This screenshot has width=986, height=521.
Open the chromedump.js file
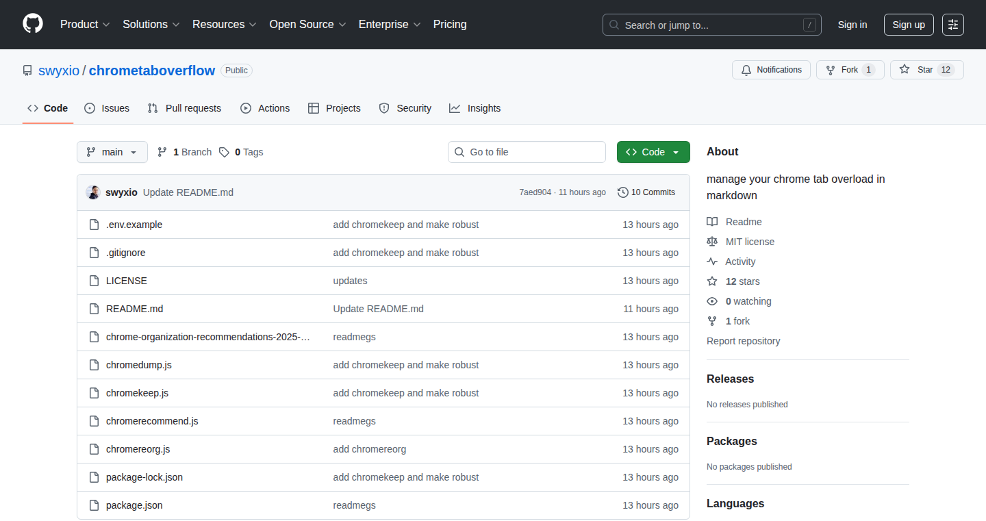[x=139, y=365]
